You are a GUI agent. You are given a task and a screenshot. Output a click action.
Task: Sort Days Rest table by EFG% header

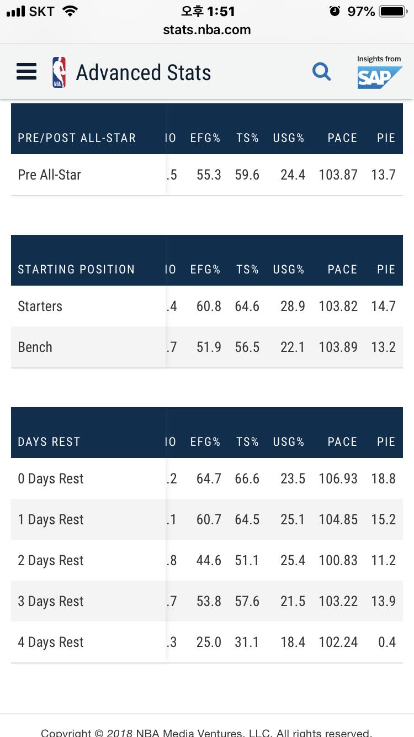coord(205,442)
